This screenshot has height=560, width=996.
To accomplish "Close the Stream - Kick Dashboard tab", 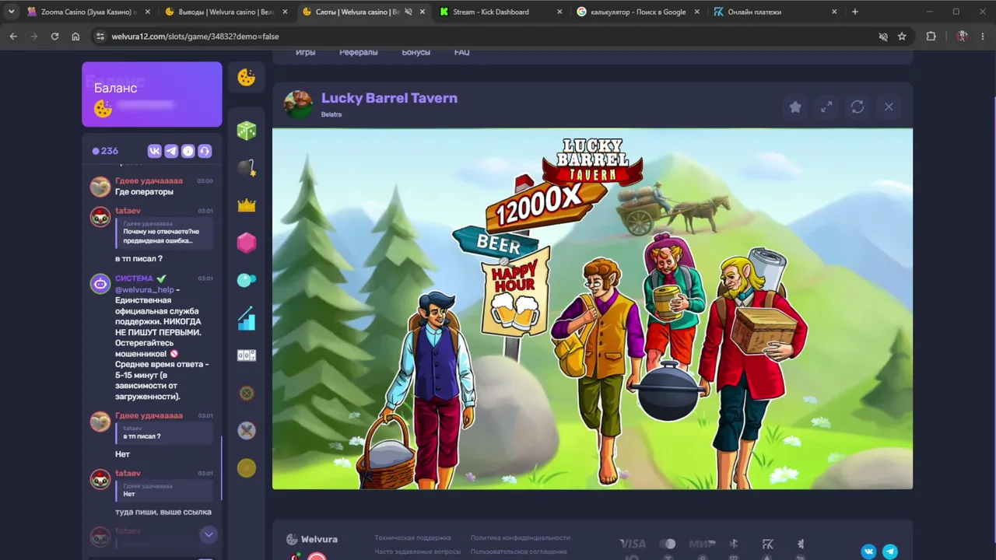I will [559, 12].
